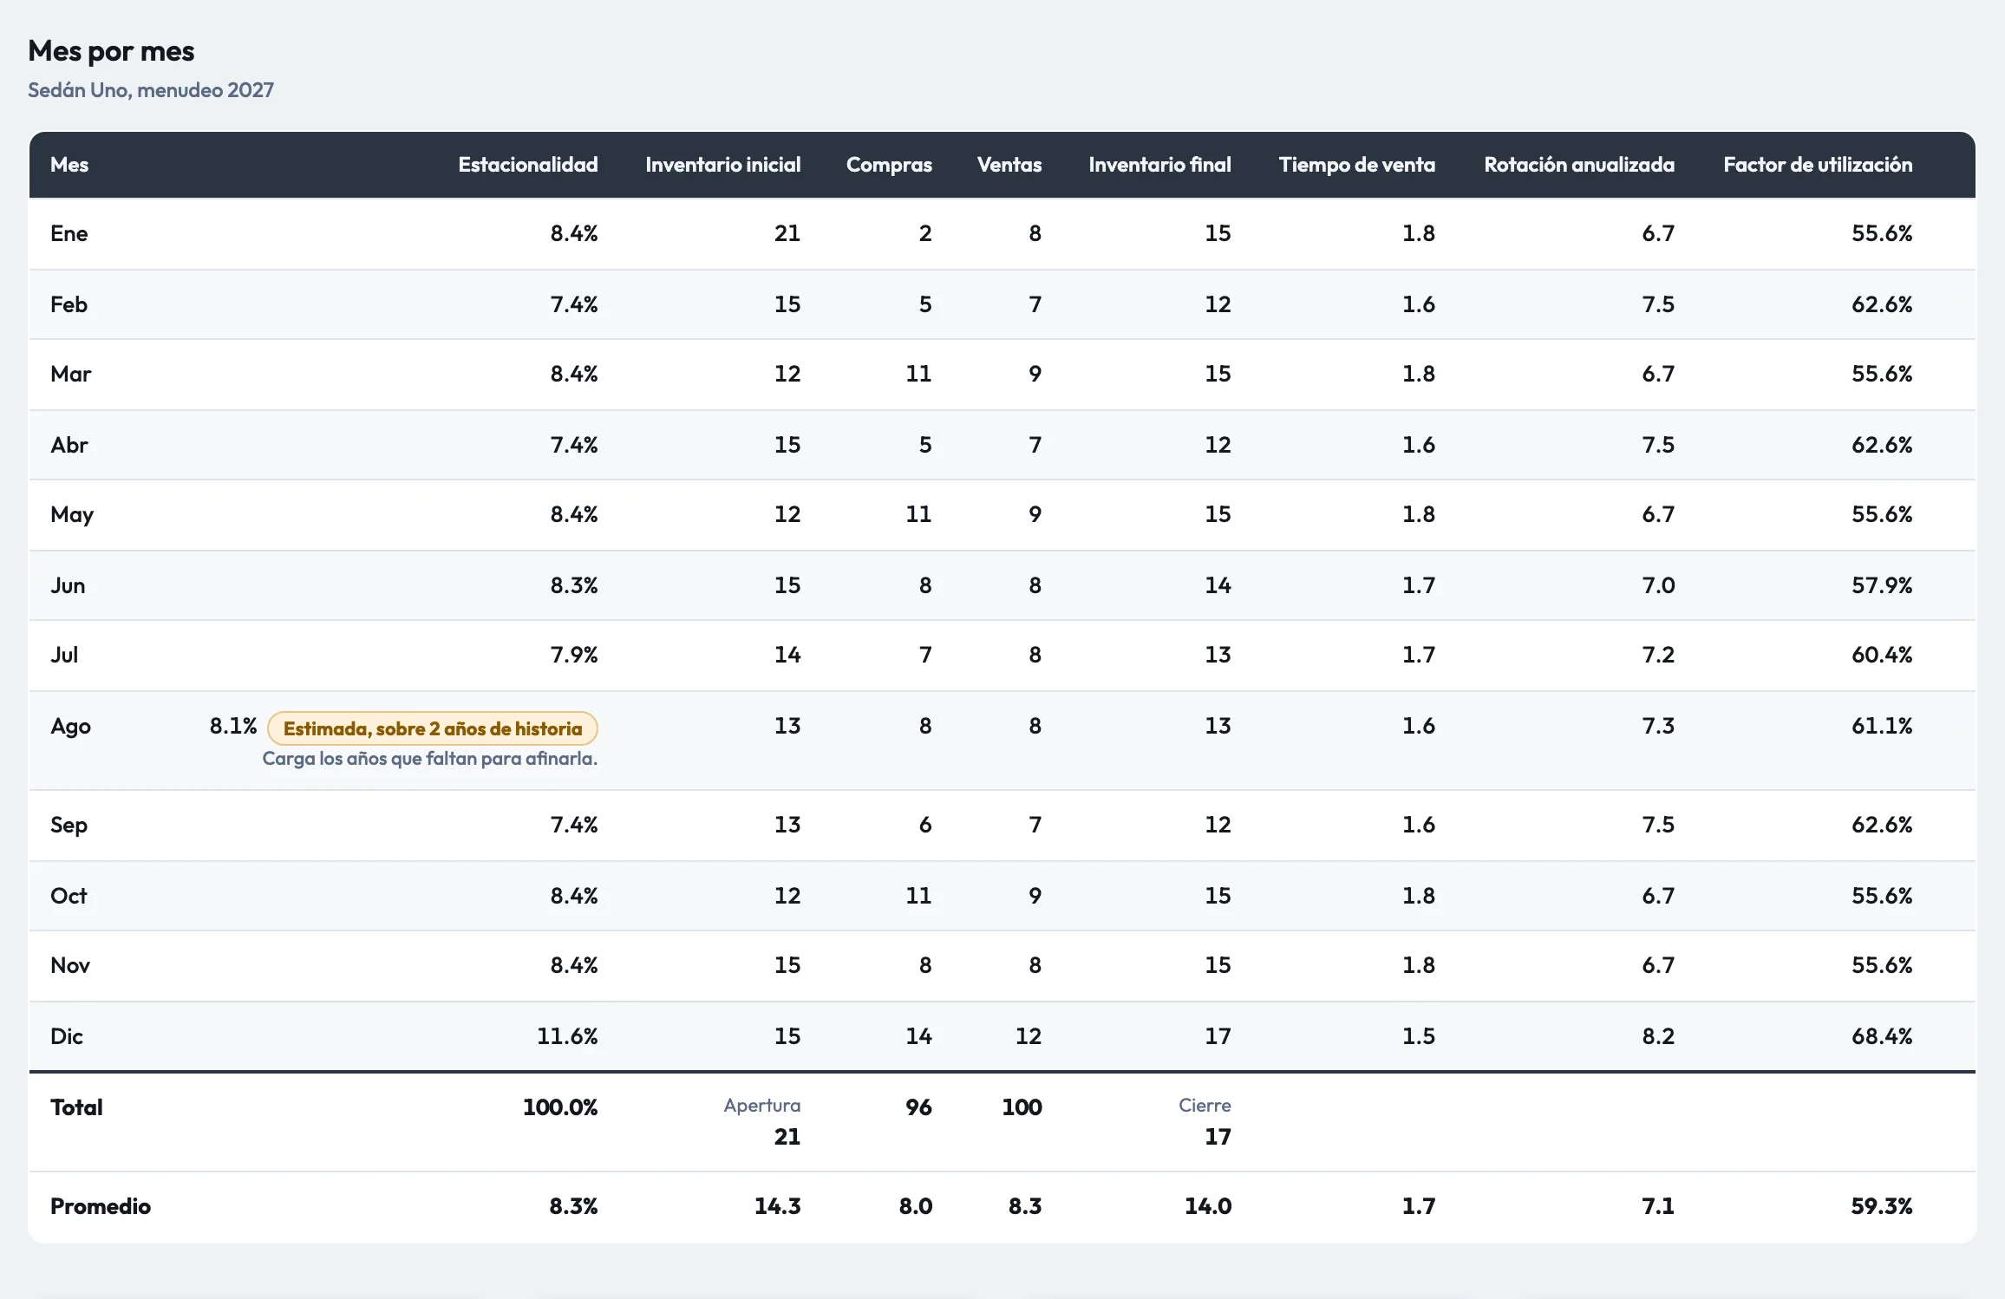Viewport: 2005px width, 1299px height.
Task: Select the Dic row label
Action: click(x=67, y=1036)
